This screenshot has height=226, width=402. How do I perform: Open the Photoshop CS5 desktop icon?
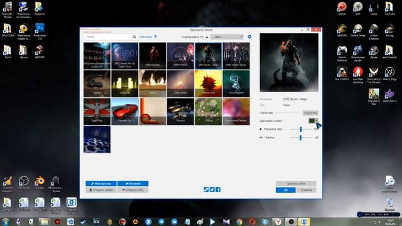pyautogui.click(x=40, y=31)
